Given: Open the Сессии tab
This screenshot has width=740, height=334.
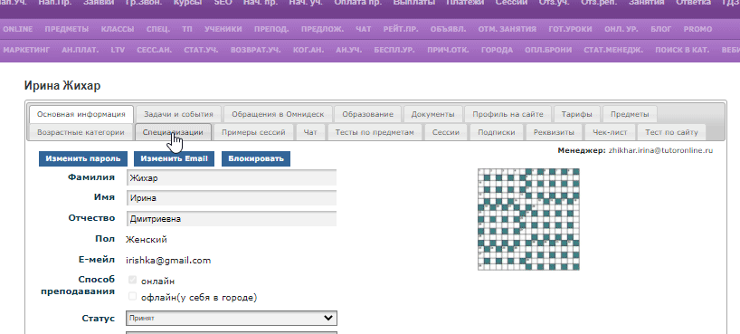Looking at the screenshot, I should click(445, 132).
